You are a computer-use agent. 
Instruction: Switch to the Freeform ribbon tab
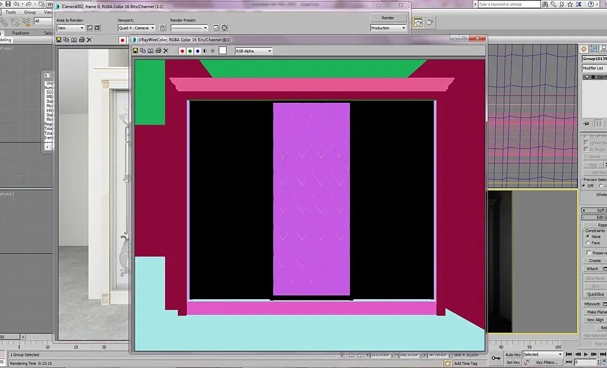[21, 33]
